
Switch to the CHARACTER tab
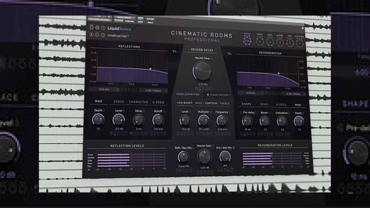pyautogui.click(x=138, y=102)
